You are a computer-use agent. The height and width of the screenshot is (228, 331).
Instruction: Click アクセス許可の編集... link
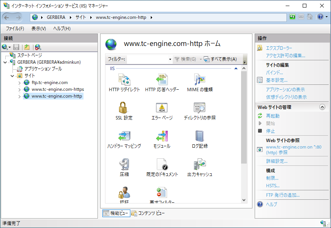(x=285, y=56)
